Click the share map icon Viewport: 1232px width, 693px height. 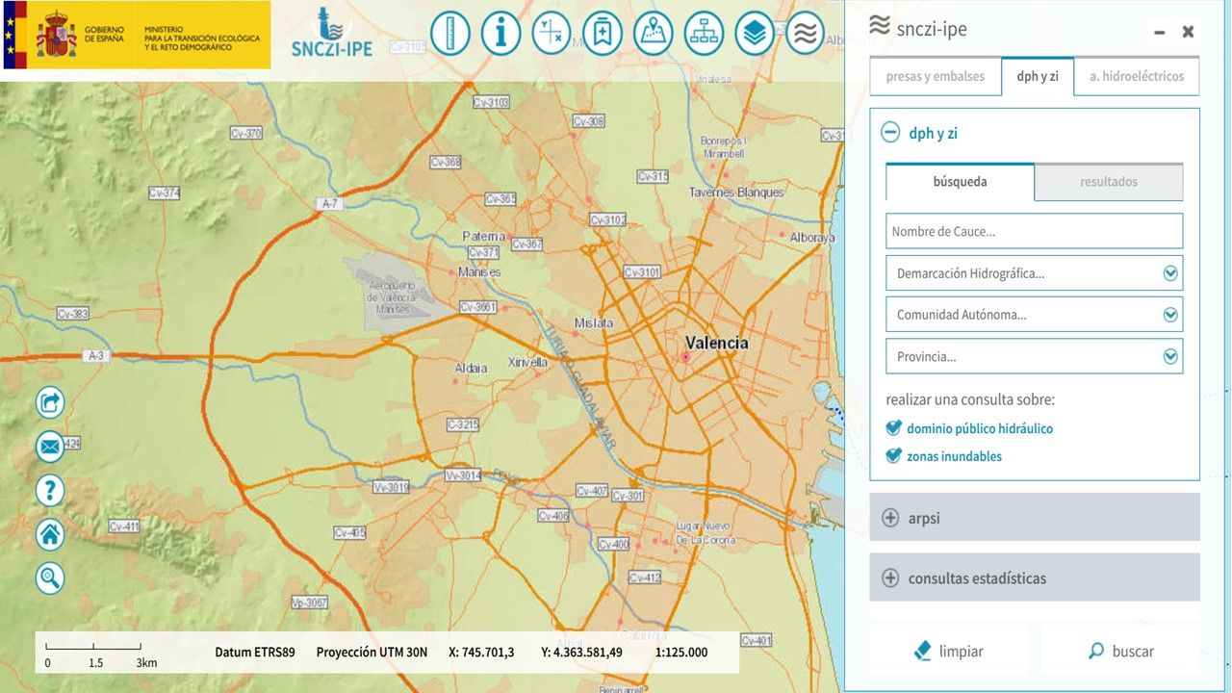pyautogui.click(x=50, y=401)
